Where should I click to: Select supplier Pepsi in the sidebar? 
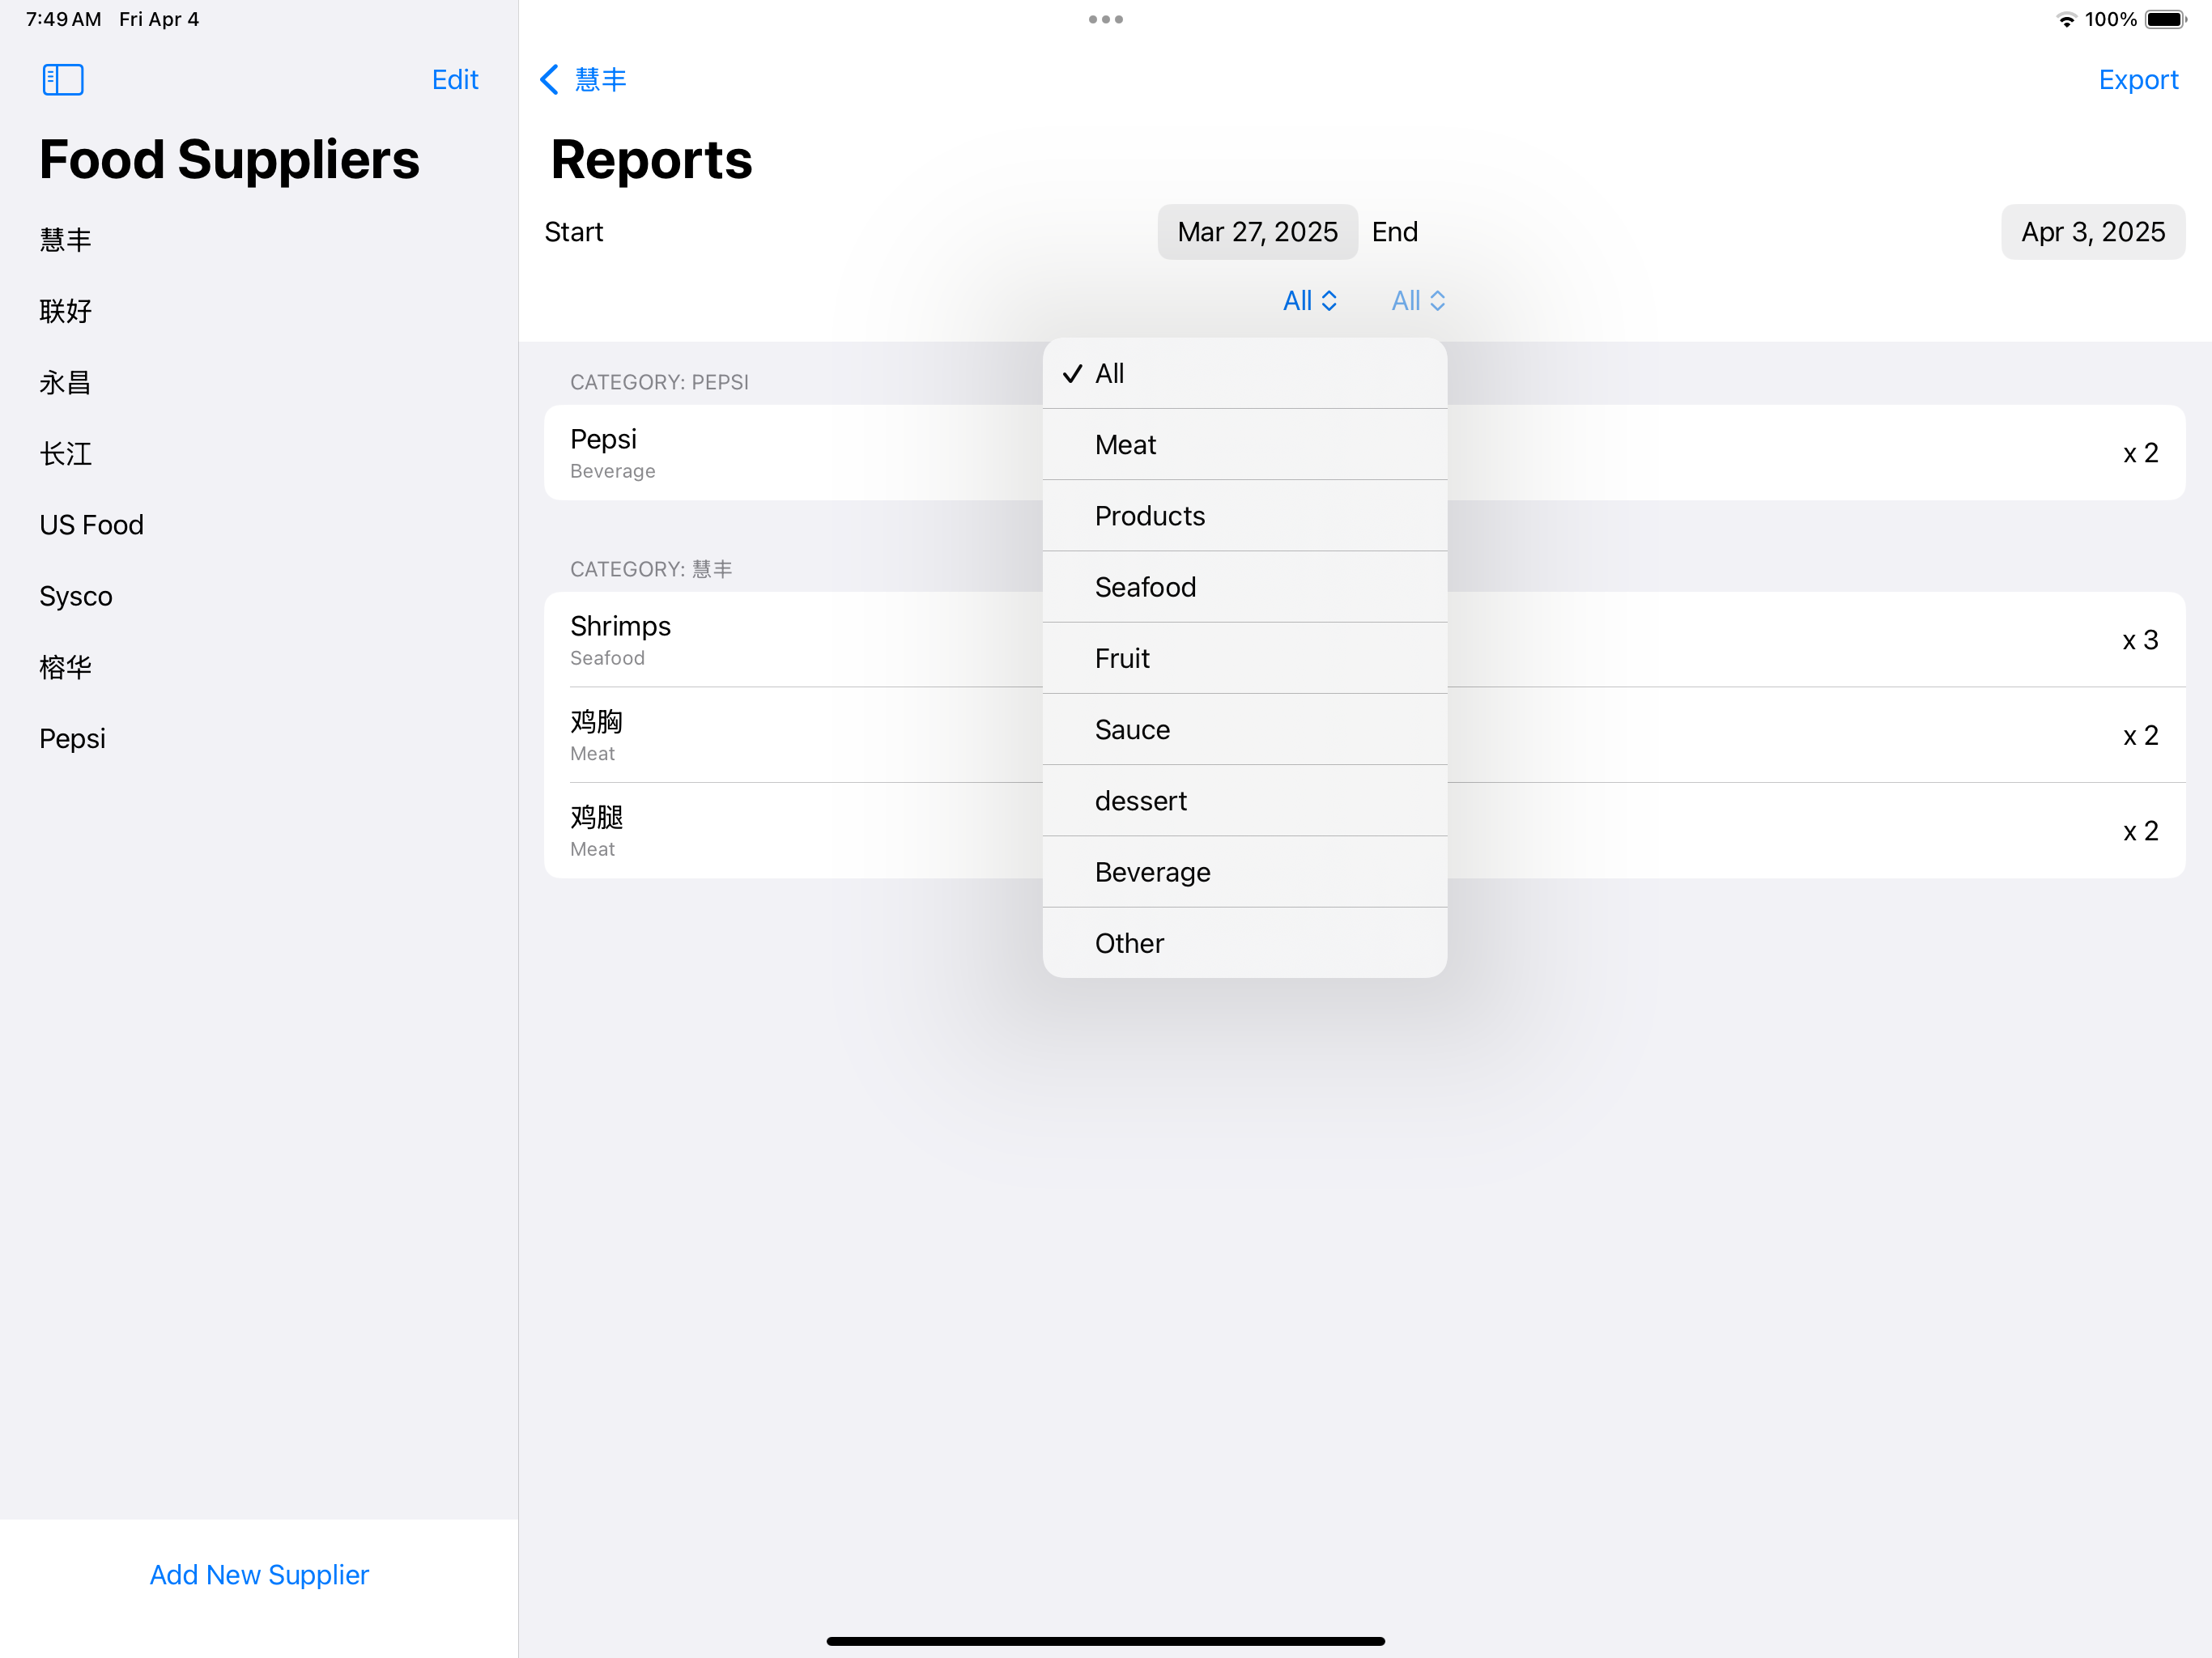click(259, 739)
